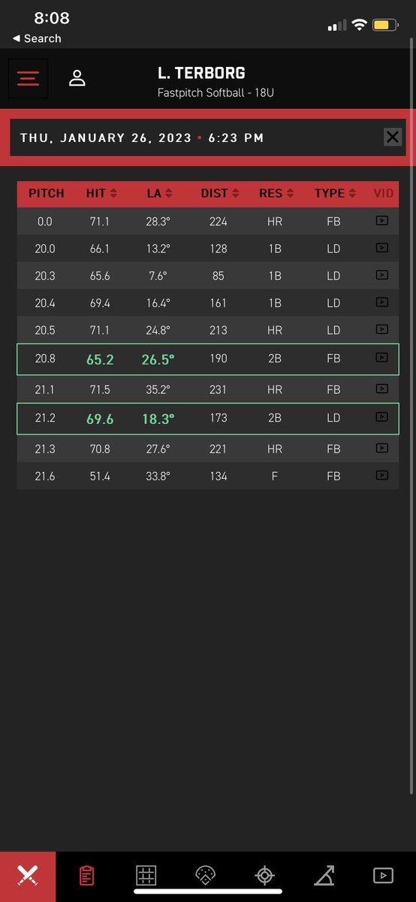Select distance 173 cell
416x902 pixels.
218,418
